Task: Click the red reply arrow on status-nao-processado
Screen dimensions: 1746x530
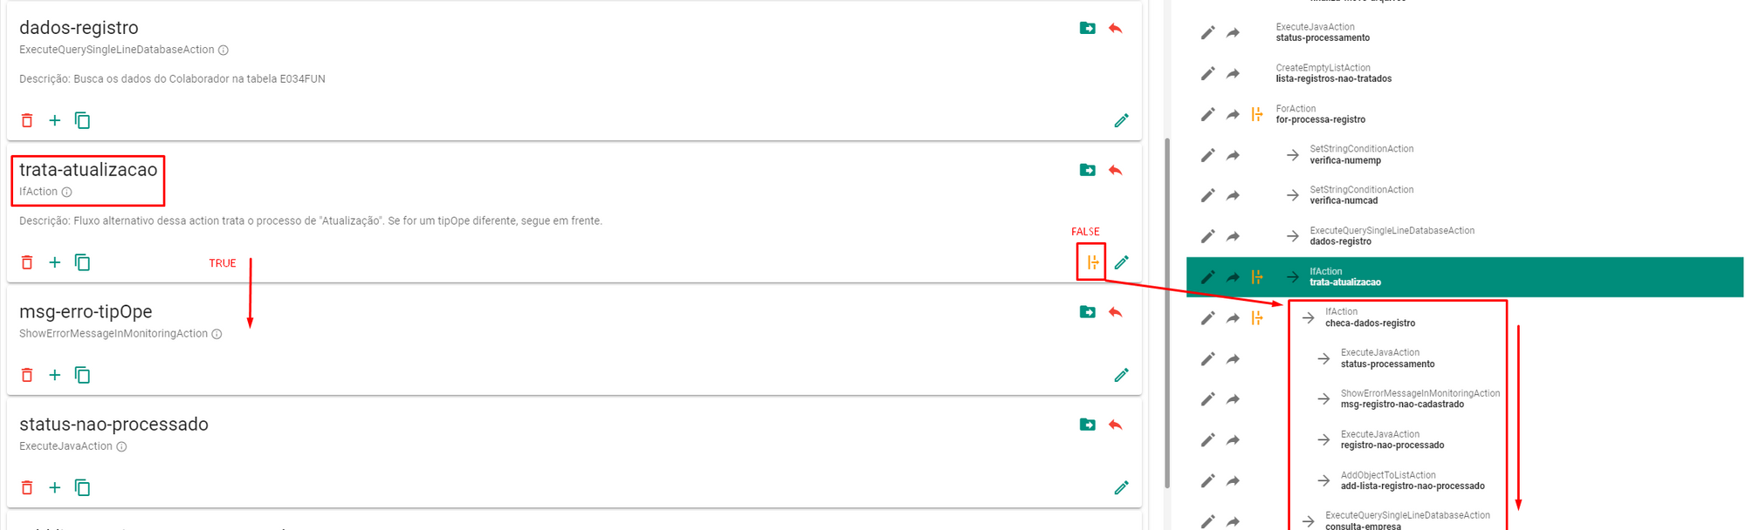Action: point(1116,425)
